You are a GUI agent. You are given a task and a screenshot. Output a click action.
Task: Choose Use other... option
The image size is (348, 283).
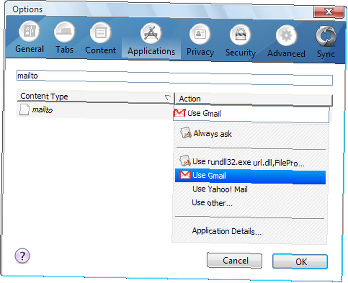(250, 203)
